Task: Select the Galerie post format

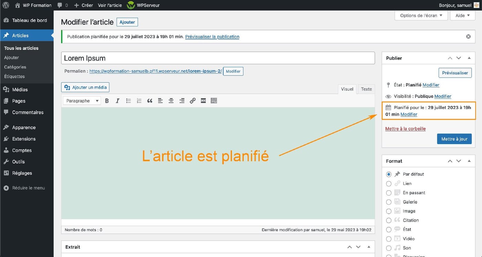Action: coord(389,202)
